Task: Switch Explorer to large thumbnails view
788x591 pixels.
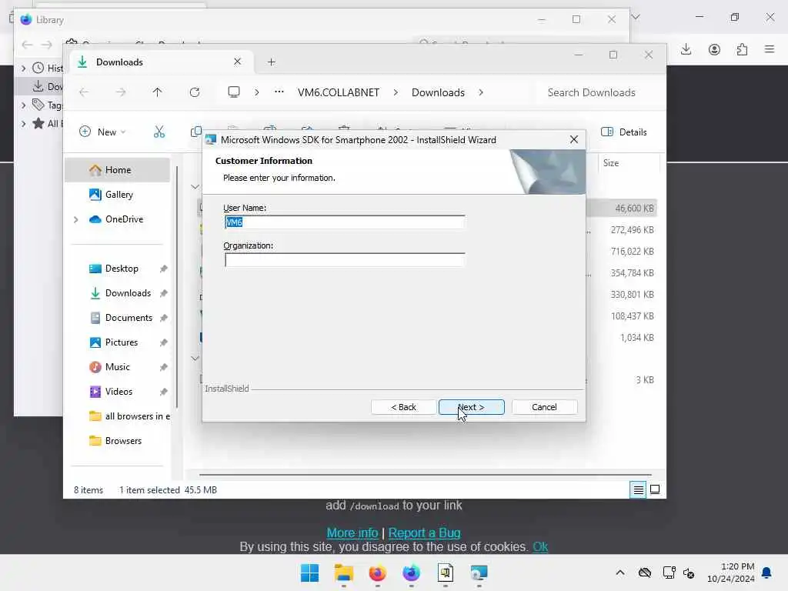Action: coord(655,489)
